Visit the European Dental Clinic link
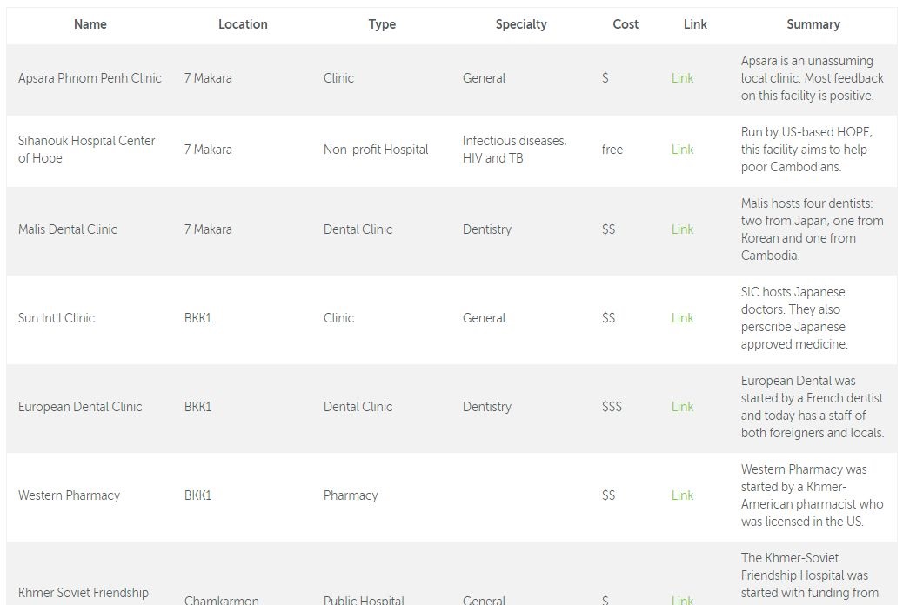903x605 pixels. click(x=682, y=407)
